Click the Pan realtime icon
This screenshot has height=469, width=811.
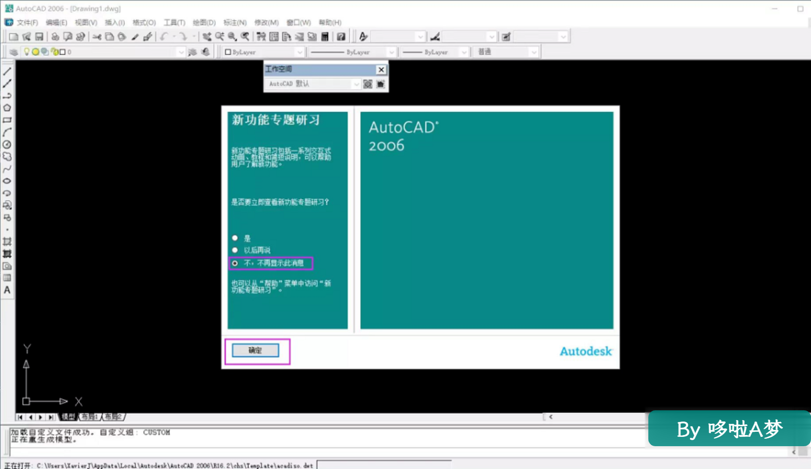point(207,36)
